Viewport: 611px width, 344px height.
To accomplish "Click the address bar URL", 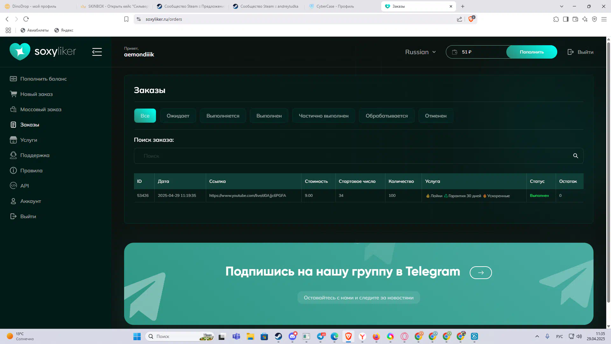I will pyautogui.click(x=164, y=19).
